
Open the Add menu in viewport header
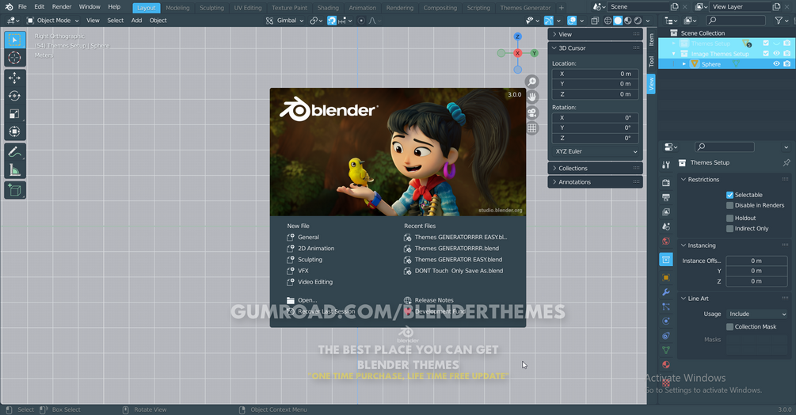[136, 21]
